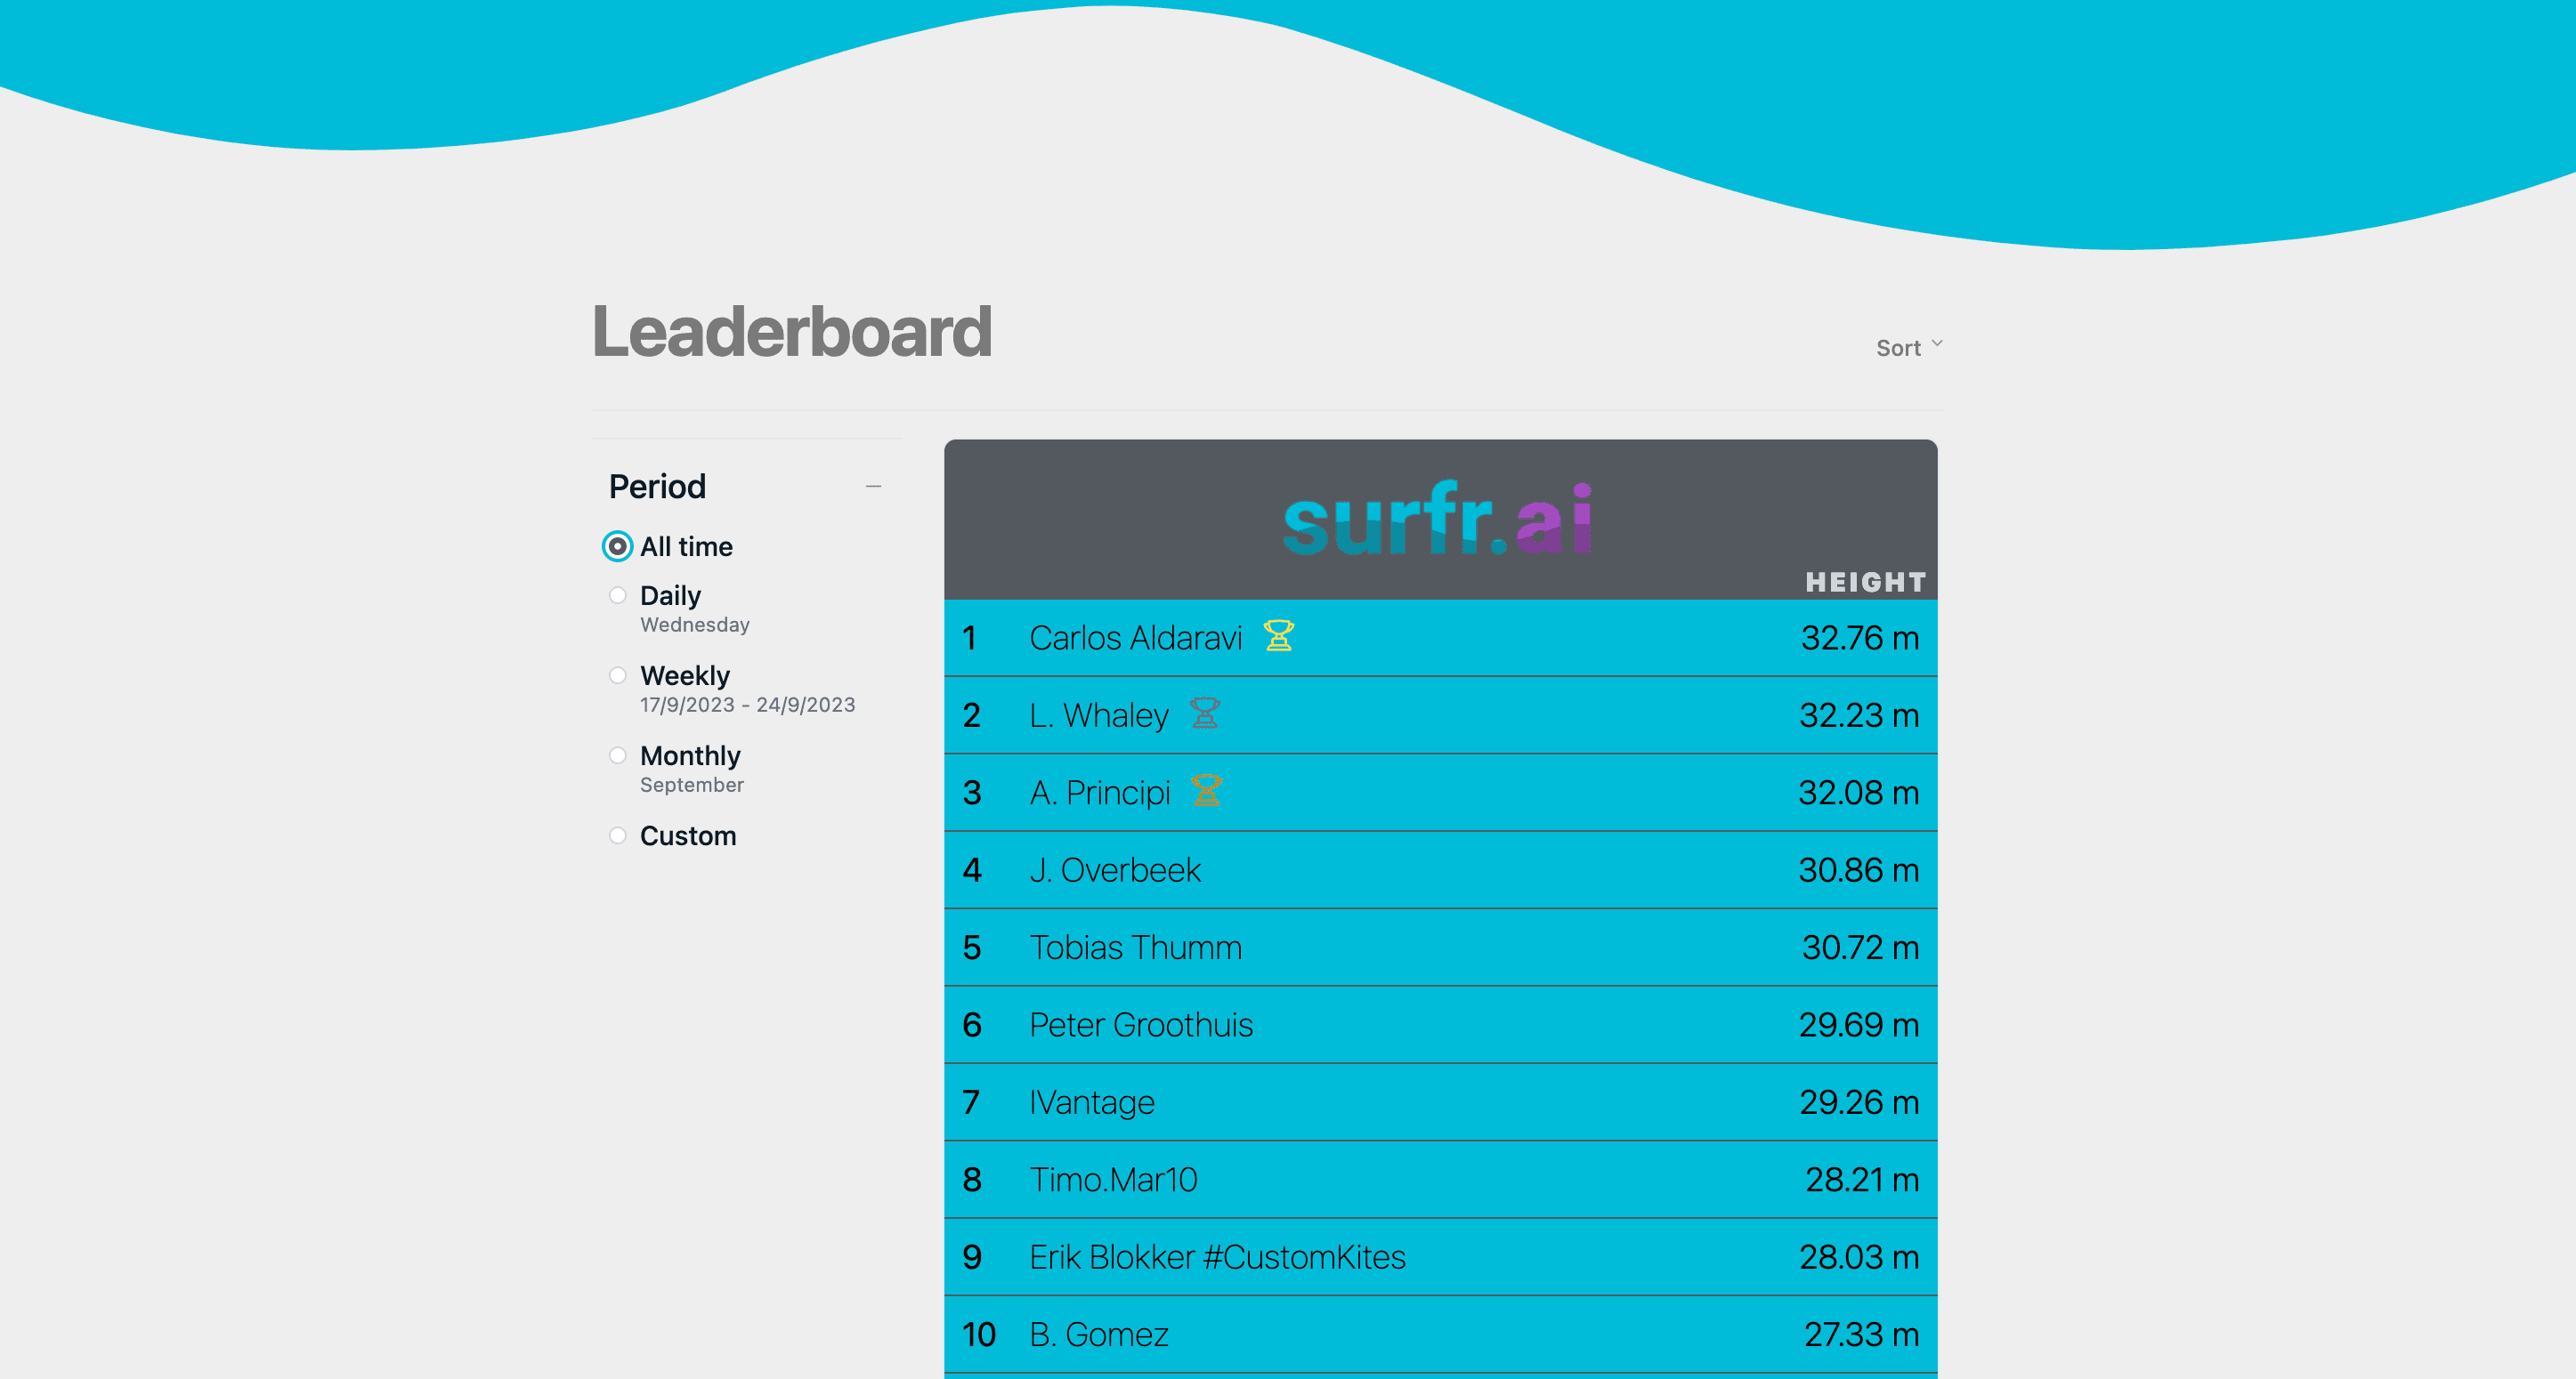Screen dimensions: 2576x1379
Task: Open J. Overbeek's leaderboard row
Action: pos(1115,870)
